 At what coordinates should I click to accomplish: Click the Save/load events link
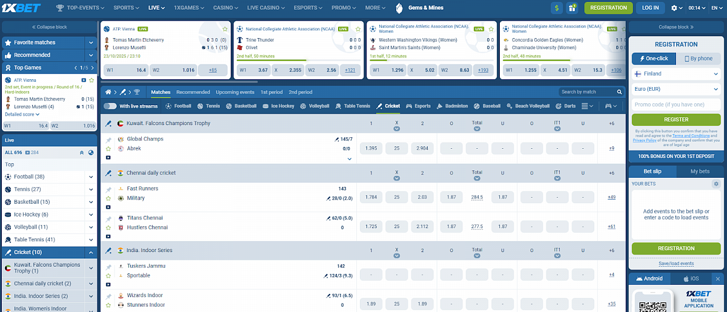[x=676, y=264]
